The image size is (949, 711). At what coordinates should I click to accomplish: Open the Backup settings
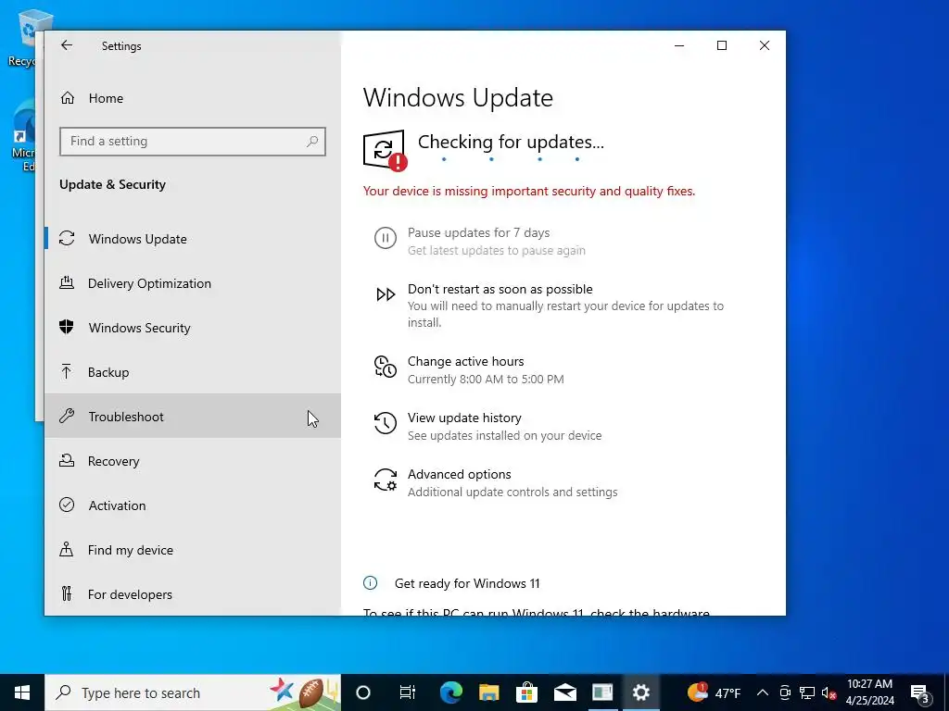(x=193, y=372)
